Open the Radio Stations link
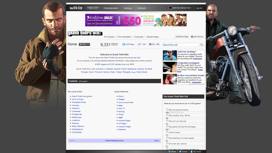Viewport: 272px width, 153px height. 78,126
